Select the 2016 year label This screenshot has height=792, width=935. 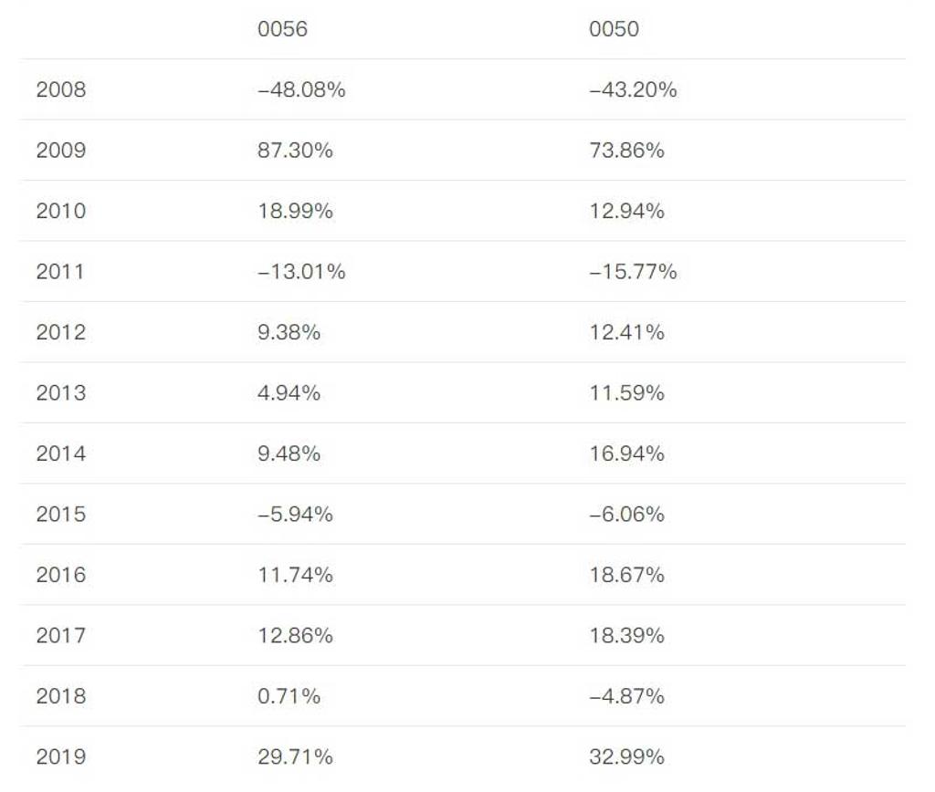click(x=60, y=575)
